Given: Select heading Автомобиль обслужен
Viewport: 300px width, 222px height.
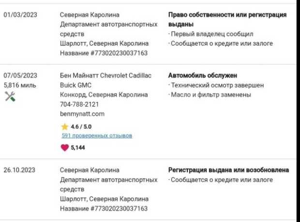Looking at the screenshot, I should pos(203,75).
